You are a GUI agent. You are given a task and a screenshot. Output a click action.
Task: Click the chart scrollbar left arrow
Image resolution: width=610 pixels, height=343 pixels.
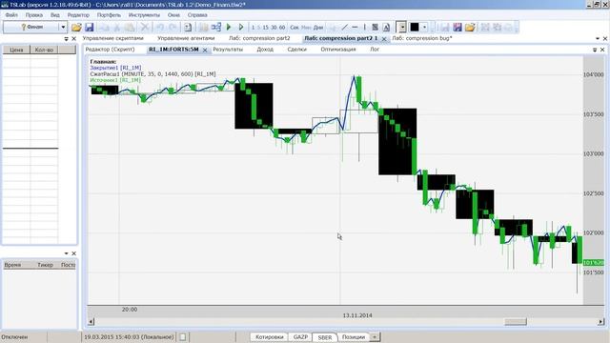91,322
